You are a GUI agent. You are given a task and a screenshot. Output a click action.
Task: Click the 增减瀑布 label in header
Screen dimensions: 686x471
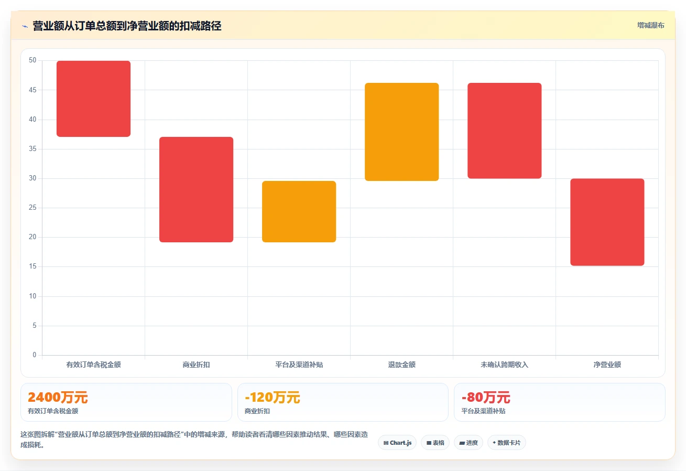650,26
